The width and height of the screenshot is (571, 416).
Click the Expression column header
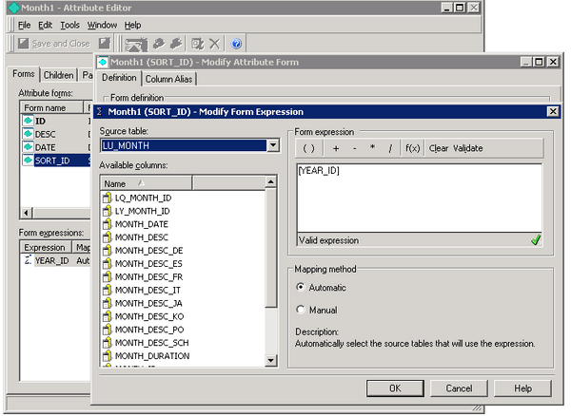(x=46, y=248)
